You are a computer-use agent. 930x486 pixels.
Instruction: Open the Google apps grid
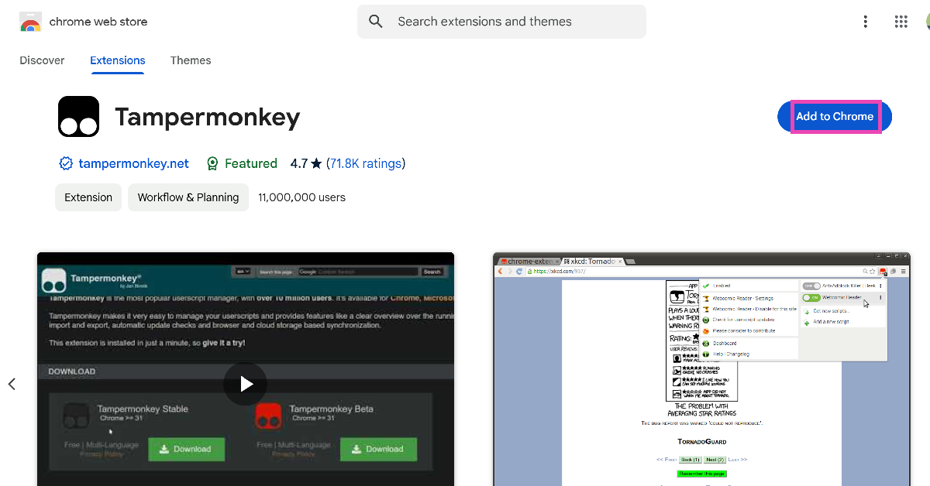[901, 22]
